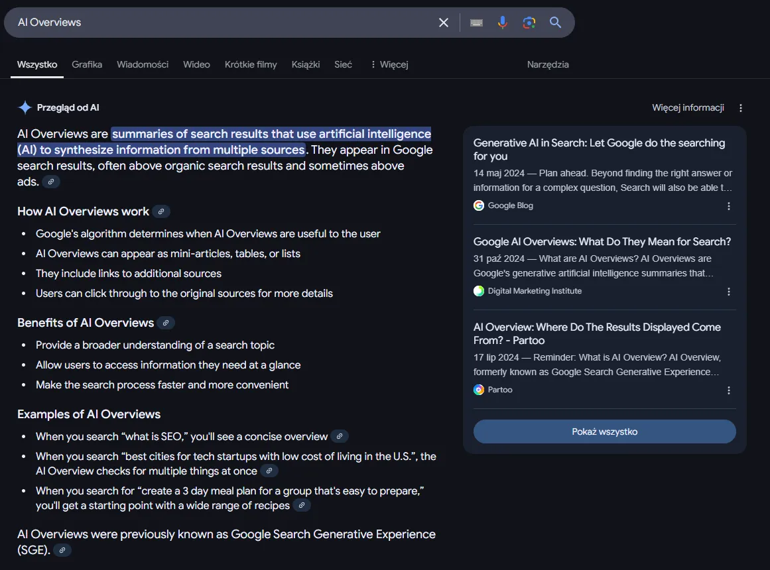Click the Digital Marketing Institute favicon
This screenshot has width=770, height=570.
(479, 291)
